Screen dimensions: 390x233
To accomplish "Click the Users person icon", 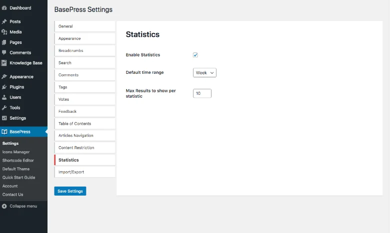I will (4, 97).
